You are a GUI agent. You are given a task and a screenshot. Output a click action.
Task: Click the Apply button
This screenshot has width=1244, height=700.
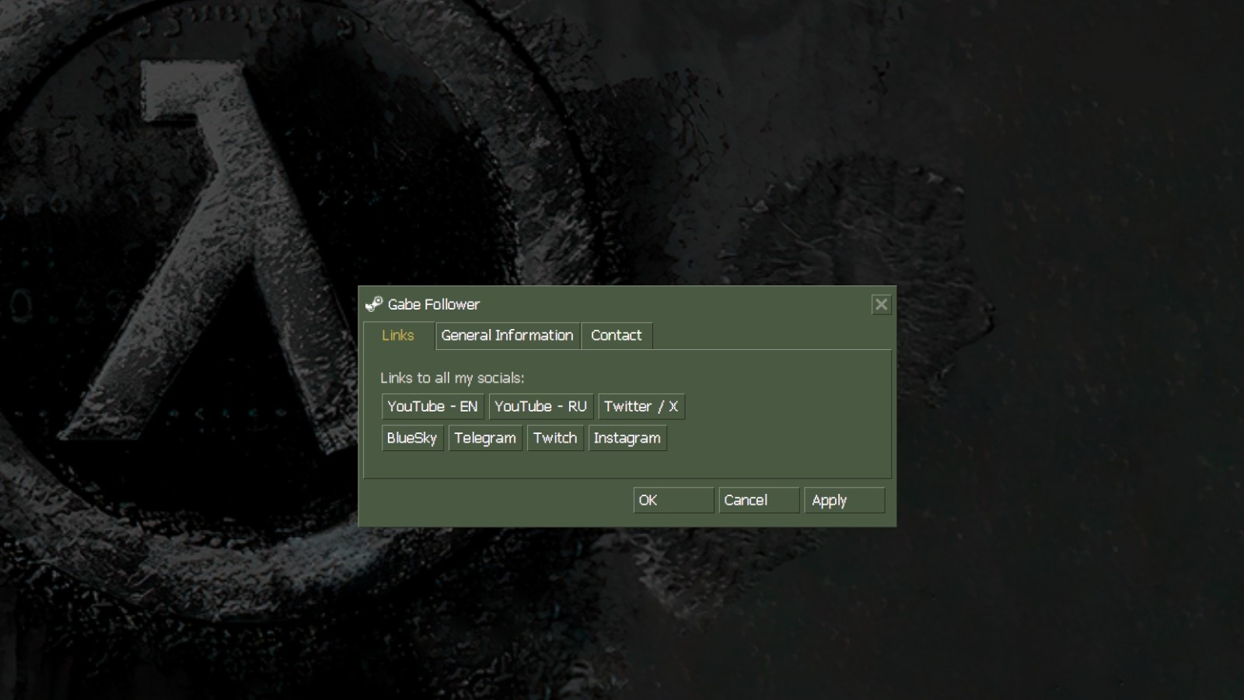(844, 500)
